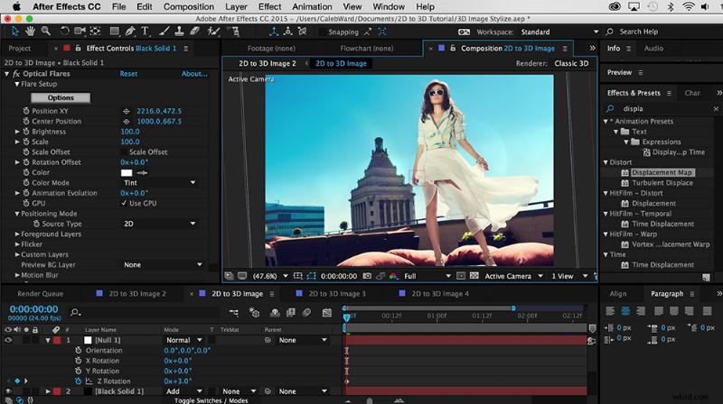Open the timeline layer search icon

75,312
